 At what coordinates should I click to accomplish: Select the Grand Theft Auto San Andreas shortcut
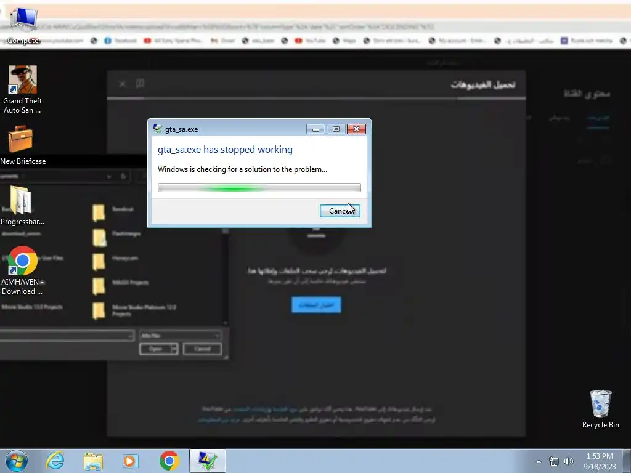pyautogui.click(x=23, y=90)
